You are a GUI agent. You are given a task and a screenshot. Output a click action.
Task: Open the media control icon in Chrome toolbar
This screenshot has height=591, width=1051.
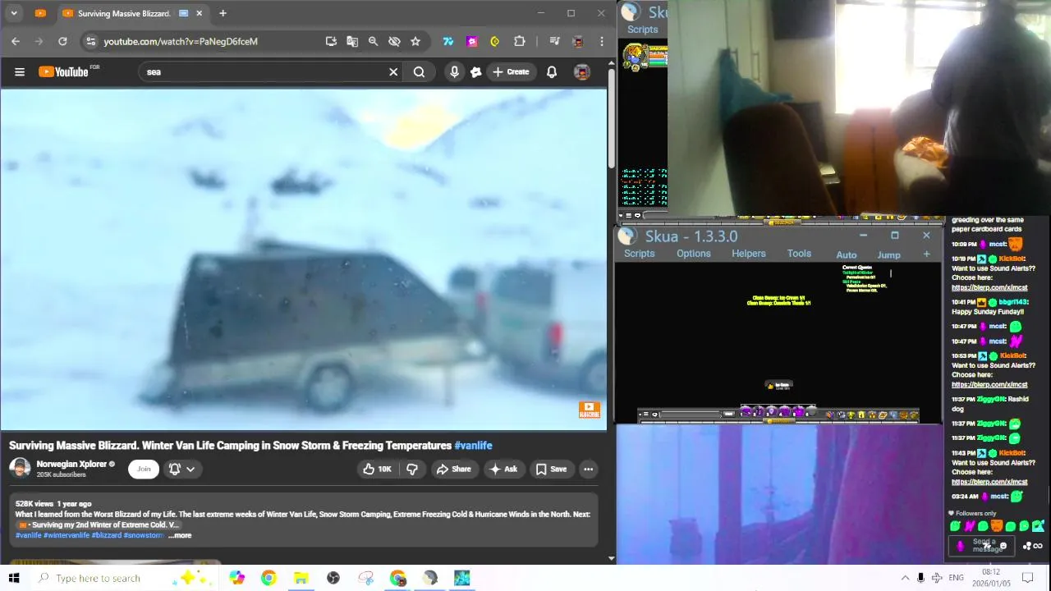pos(554,41)
